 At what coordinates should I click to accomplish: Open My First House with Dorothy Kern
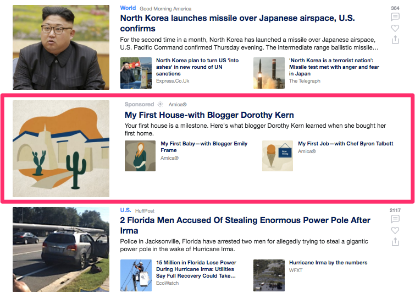pyautogui.click(x=209, y=115)
